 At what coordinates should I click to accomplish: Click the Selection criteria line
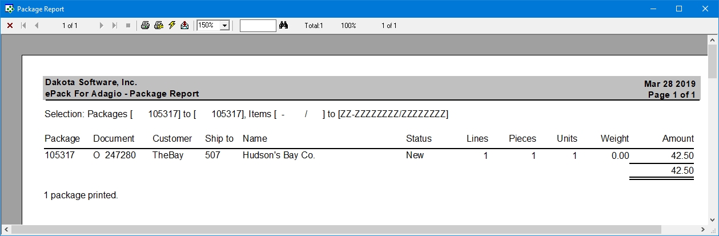click(x=247, y=114)
